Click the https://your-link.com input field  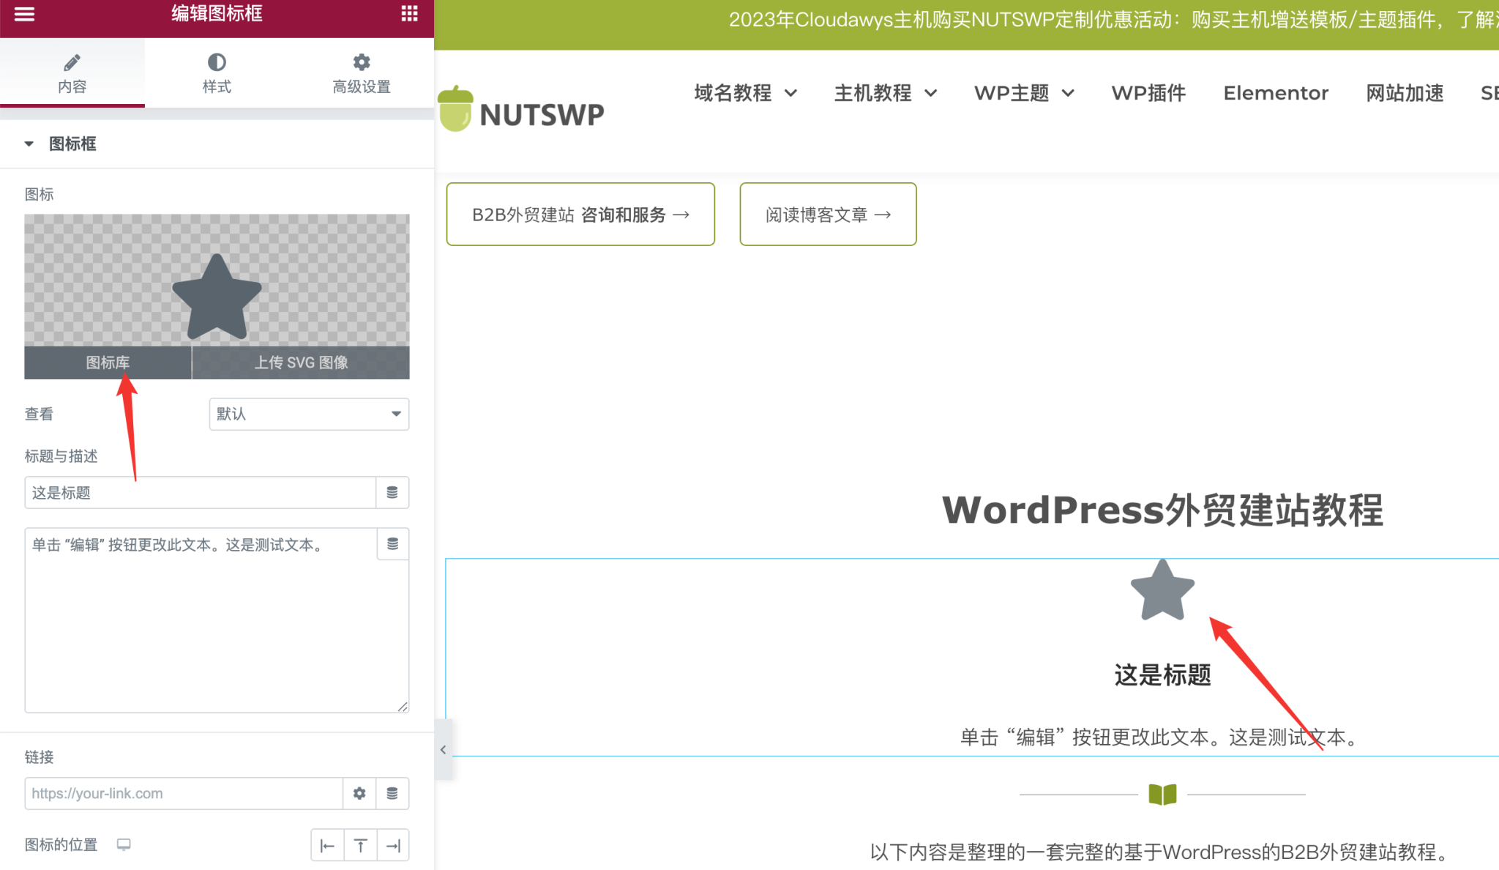183,793
